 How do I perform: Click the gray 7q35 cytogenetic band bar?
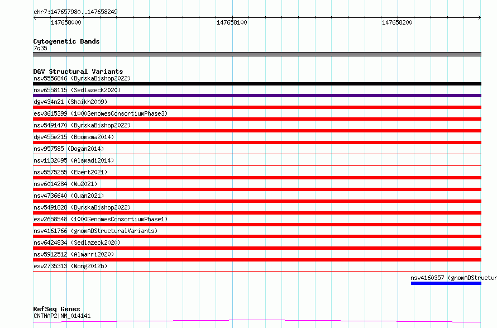click(257, 54)
